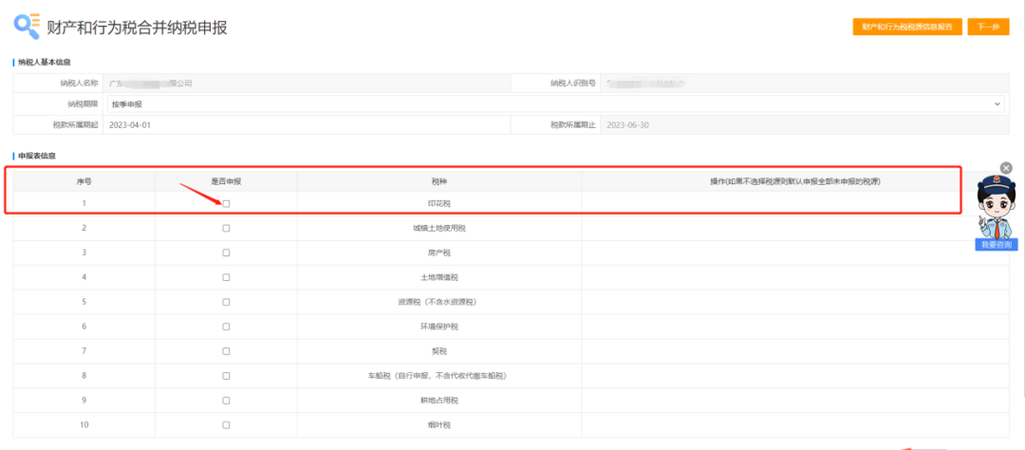Click the 税款所属期起 date field
This screenshot has width=1025, height=450.
click(307, 125)
